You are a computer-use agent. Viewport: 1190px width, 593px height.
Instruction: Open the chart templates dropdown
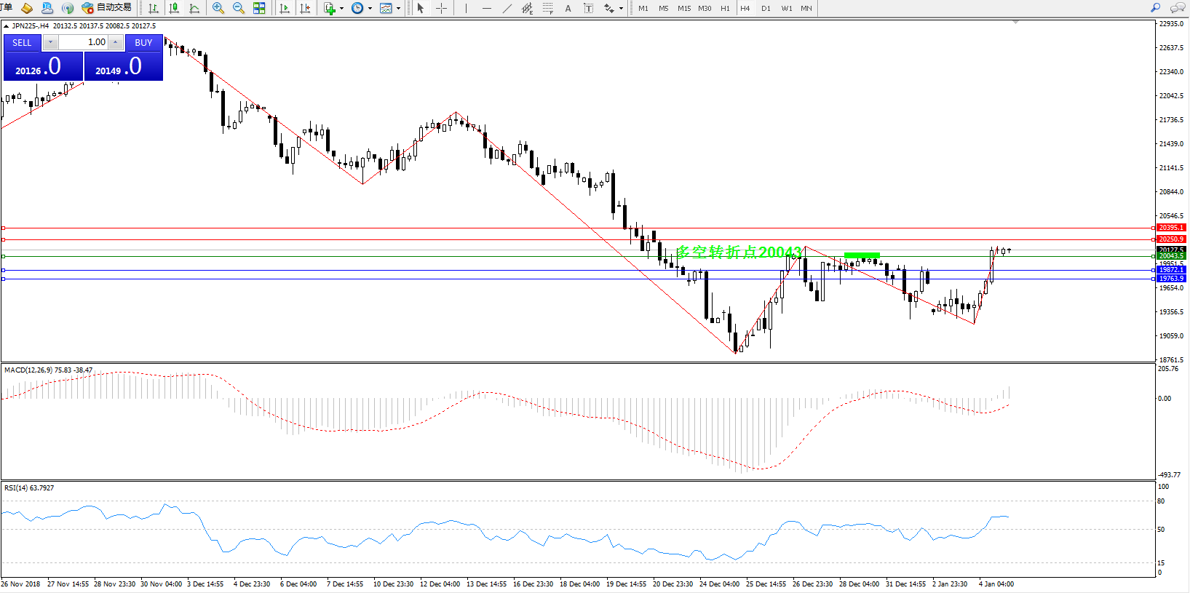click(398, 9)
